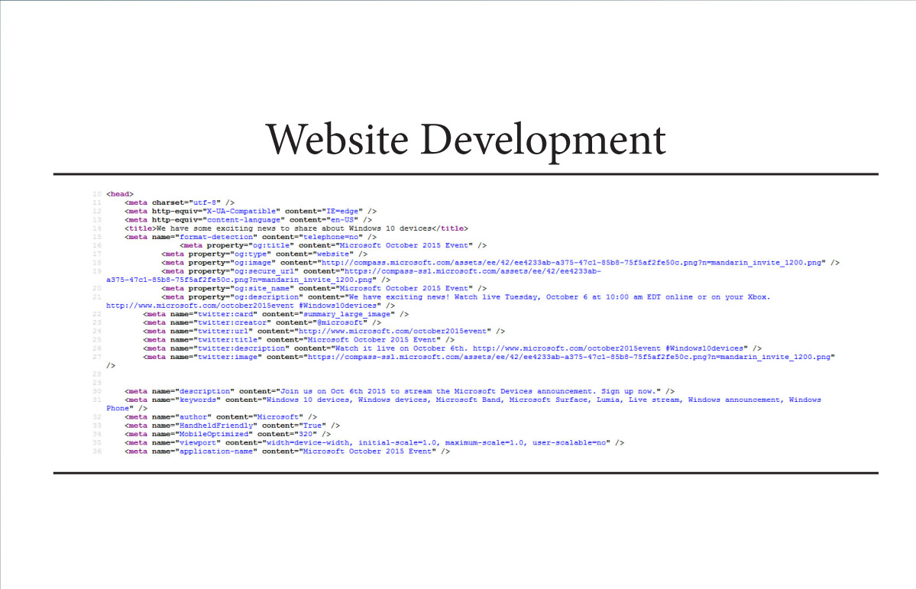Click the content-language "en-US" line
This screenshot has width=916, height=589.
tap(248, 220)
